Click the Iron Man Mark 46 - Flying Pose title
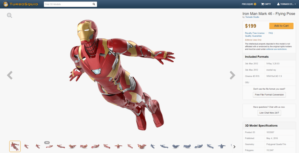 (x=269, y=14)
